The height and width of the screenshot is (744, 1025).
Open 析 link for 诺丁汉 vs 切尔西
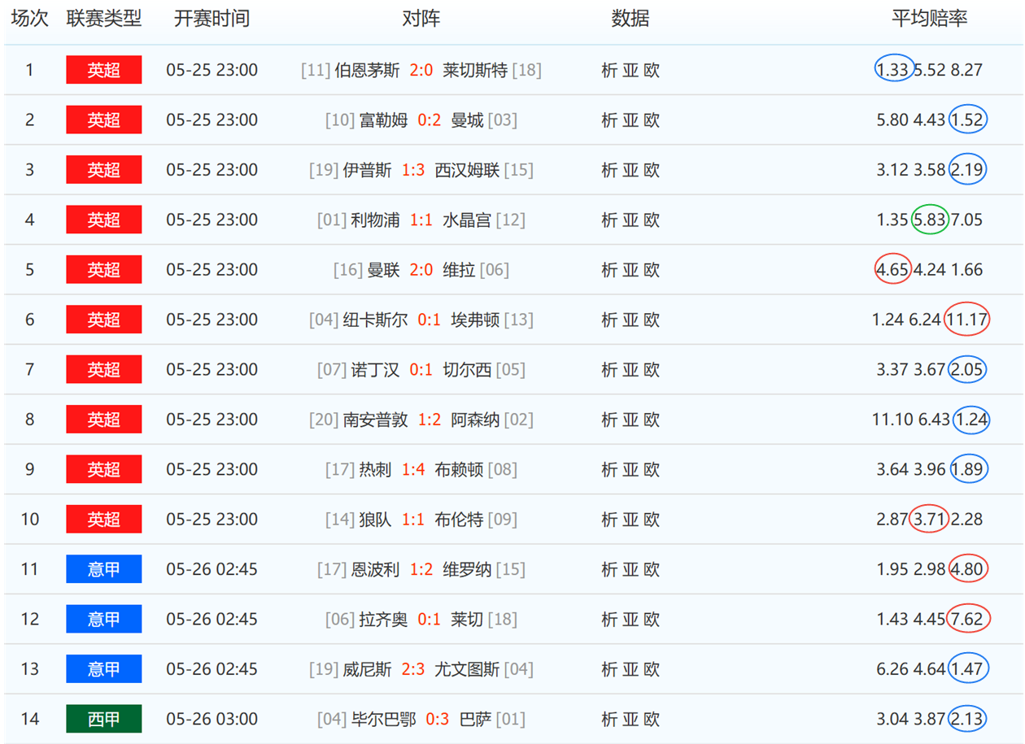click(x=609, y=369)
